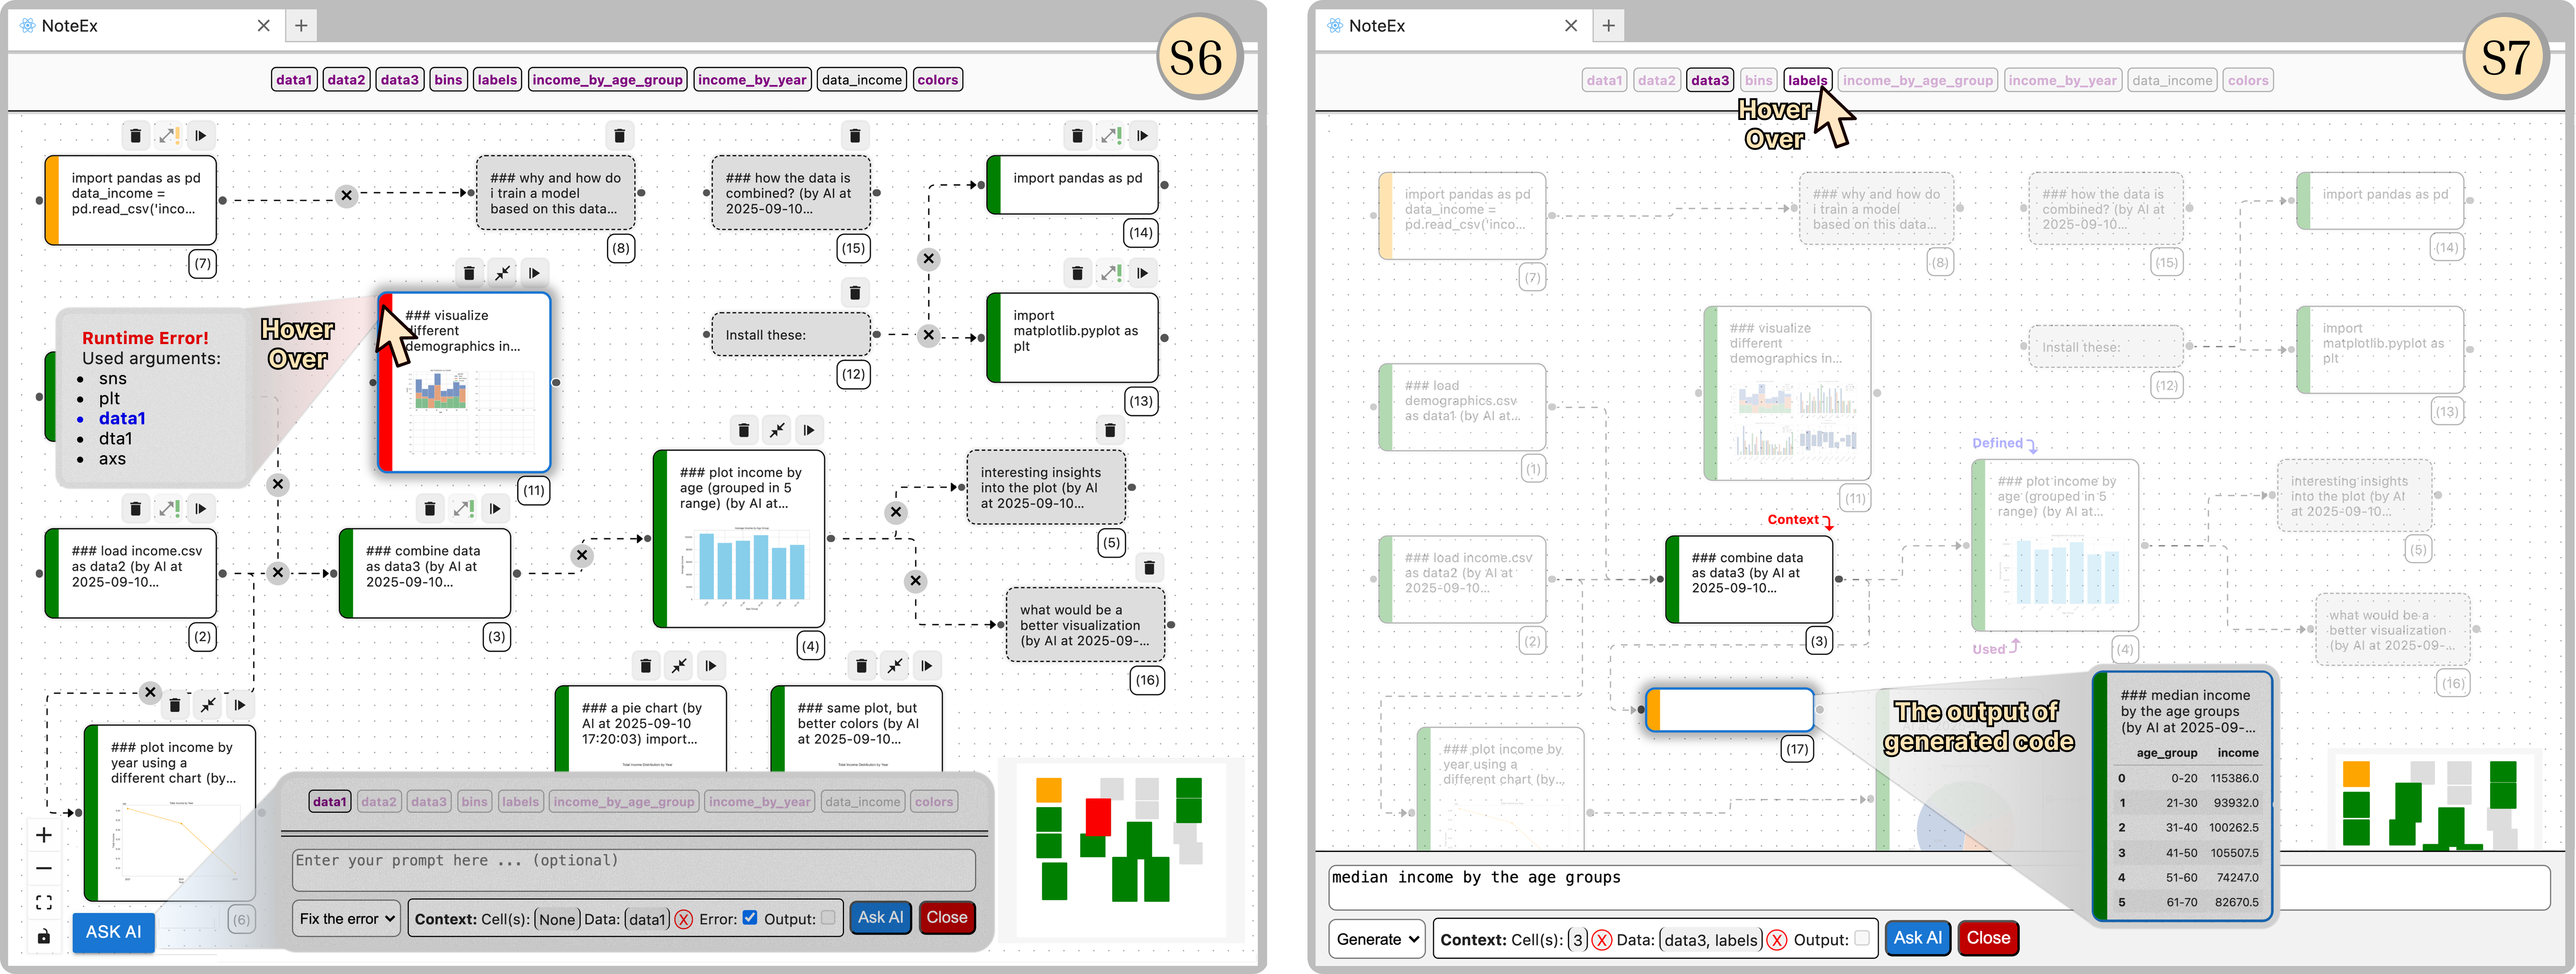
Task: Click the dark red Close button in S6 panel
Action: pyautogui.click(x=946, y=918)
